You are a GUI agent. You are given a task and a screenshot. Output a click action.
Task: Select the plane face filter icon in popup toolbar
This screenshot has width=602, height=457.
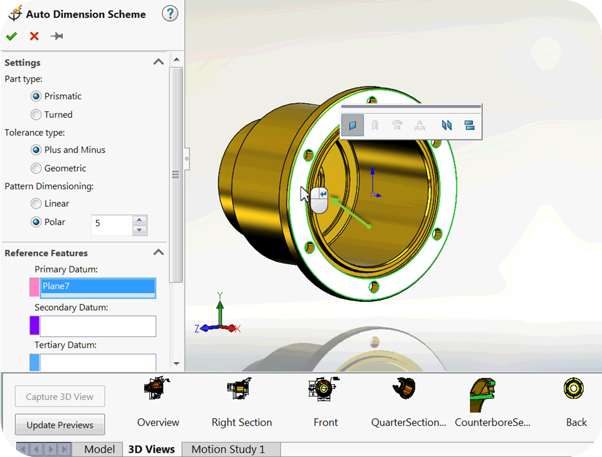pyautogui.click(x=352, y=125)
